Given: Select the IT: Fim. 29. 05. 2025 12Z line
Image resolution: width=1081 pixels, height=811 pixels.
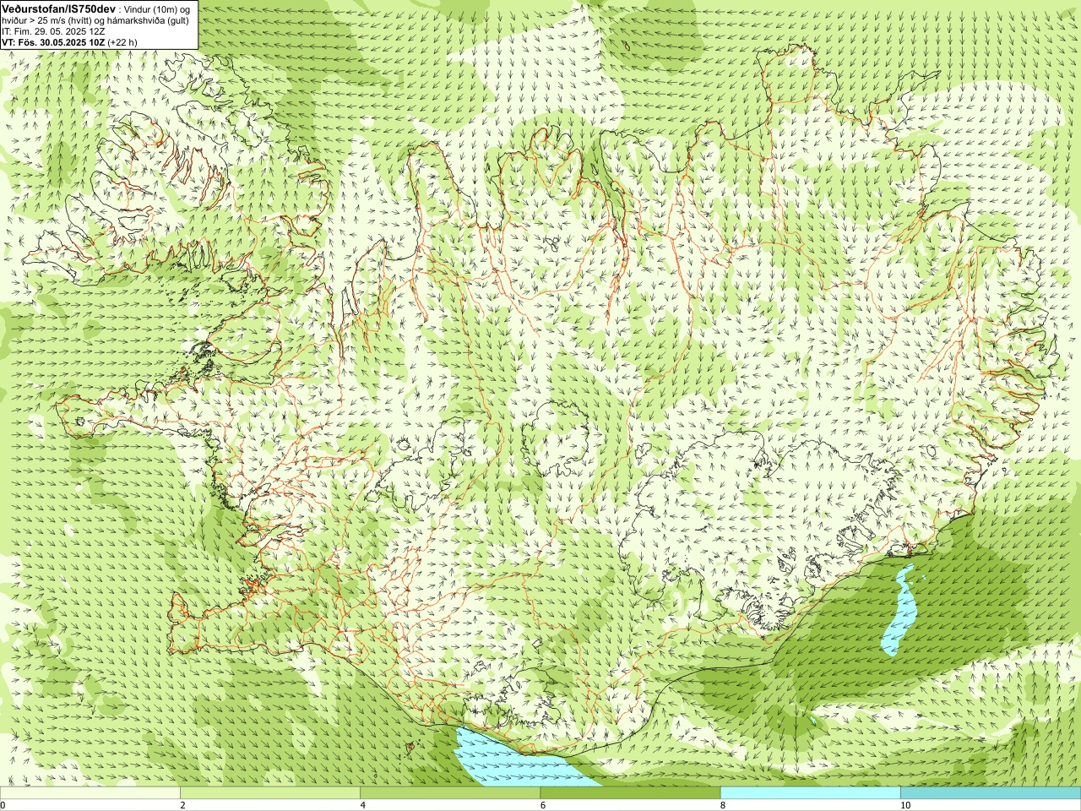Looking at the screenshot, I should [52, 30].
